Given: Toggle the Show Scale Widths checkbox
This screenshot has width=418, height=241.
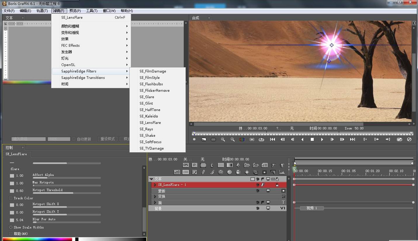Looking at the screenshot, I should pos(11,227).
